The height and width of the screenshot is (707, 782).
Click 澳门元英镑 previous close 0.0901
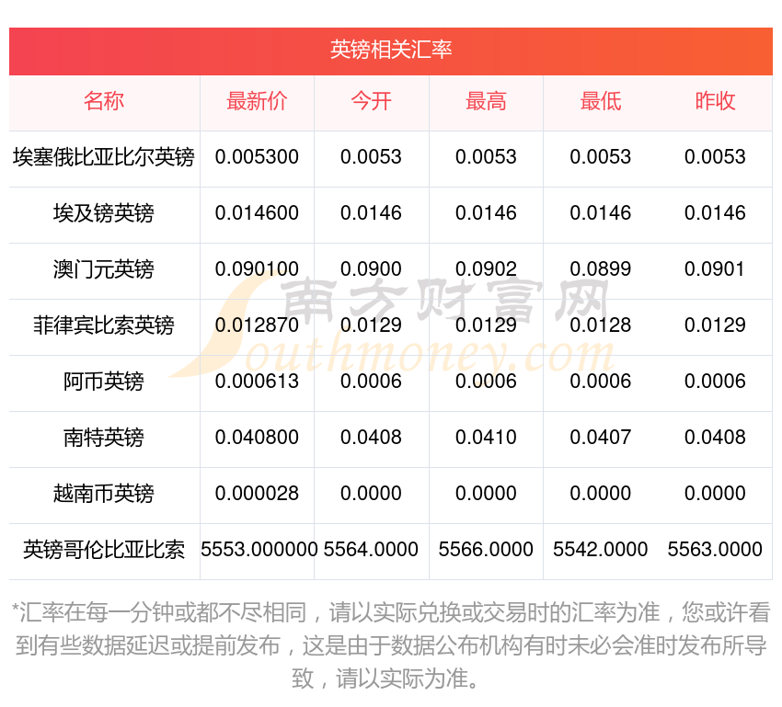tap(715, 269)
